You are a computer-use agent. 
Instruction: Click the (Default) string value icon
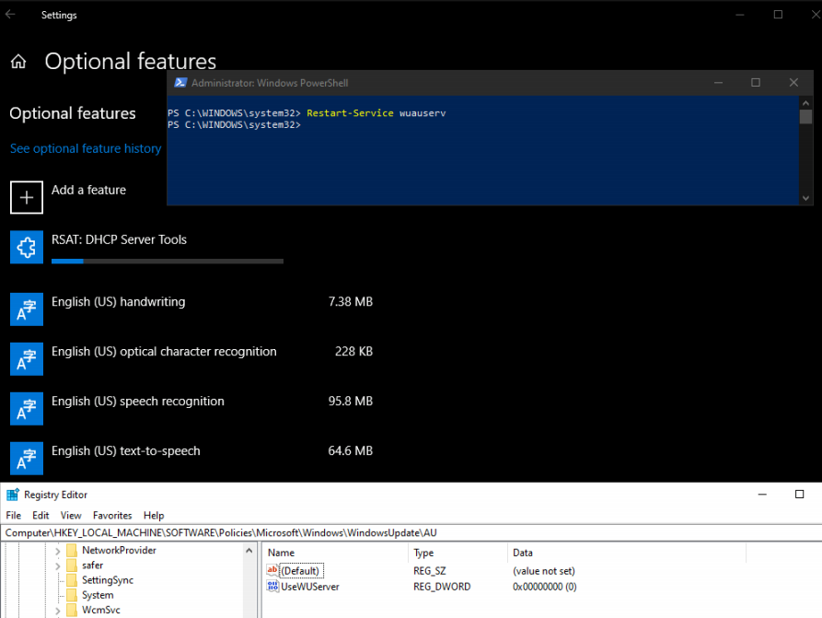(272, 570)
